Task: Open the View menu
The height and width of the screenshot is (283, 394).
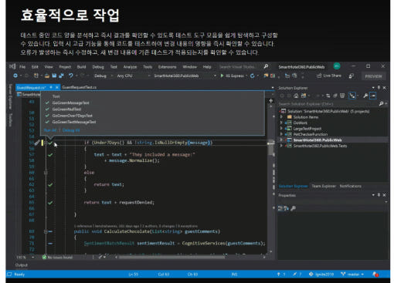Action: (x=49, y=67)
